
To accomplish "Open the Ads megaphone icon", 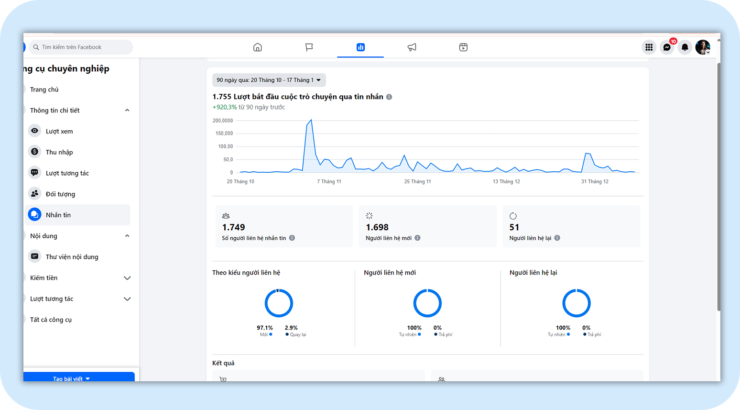I will (412, 47).
